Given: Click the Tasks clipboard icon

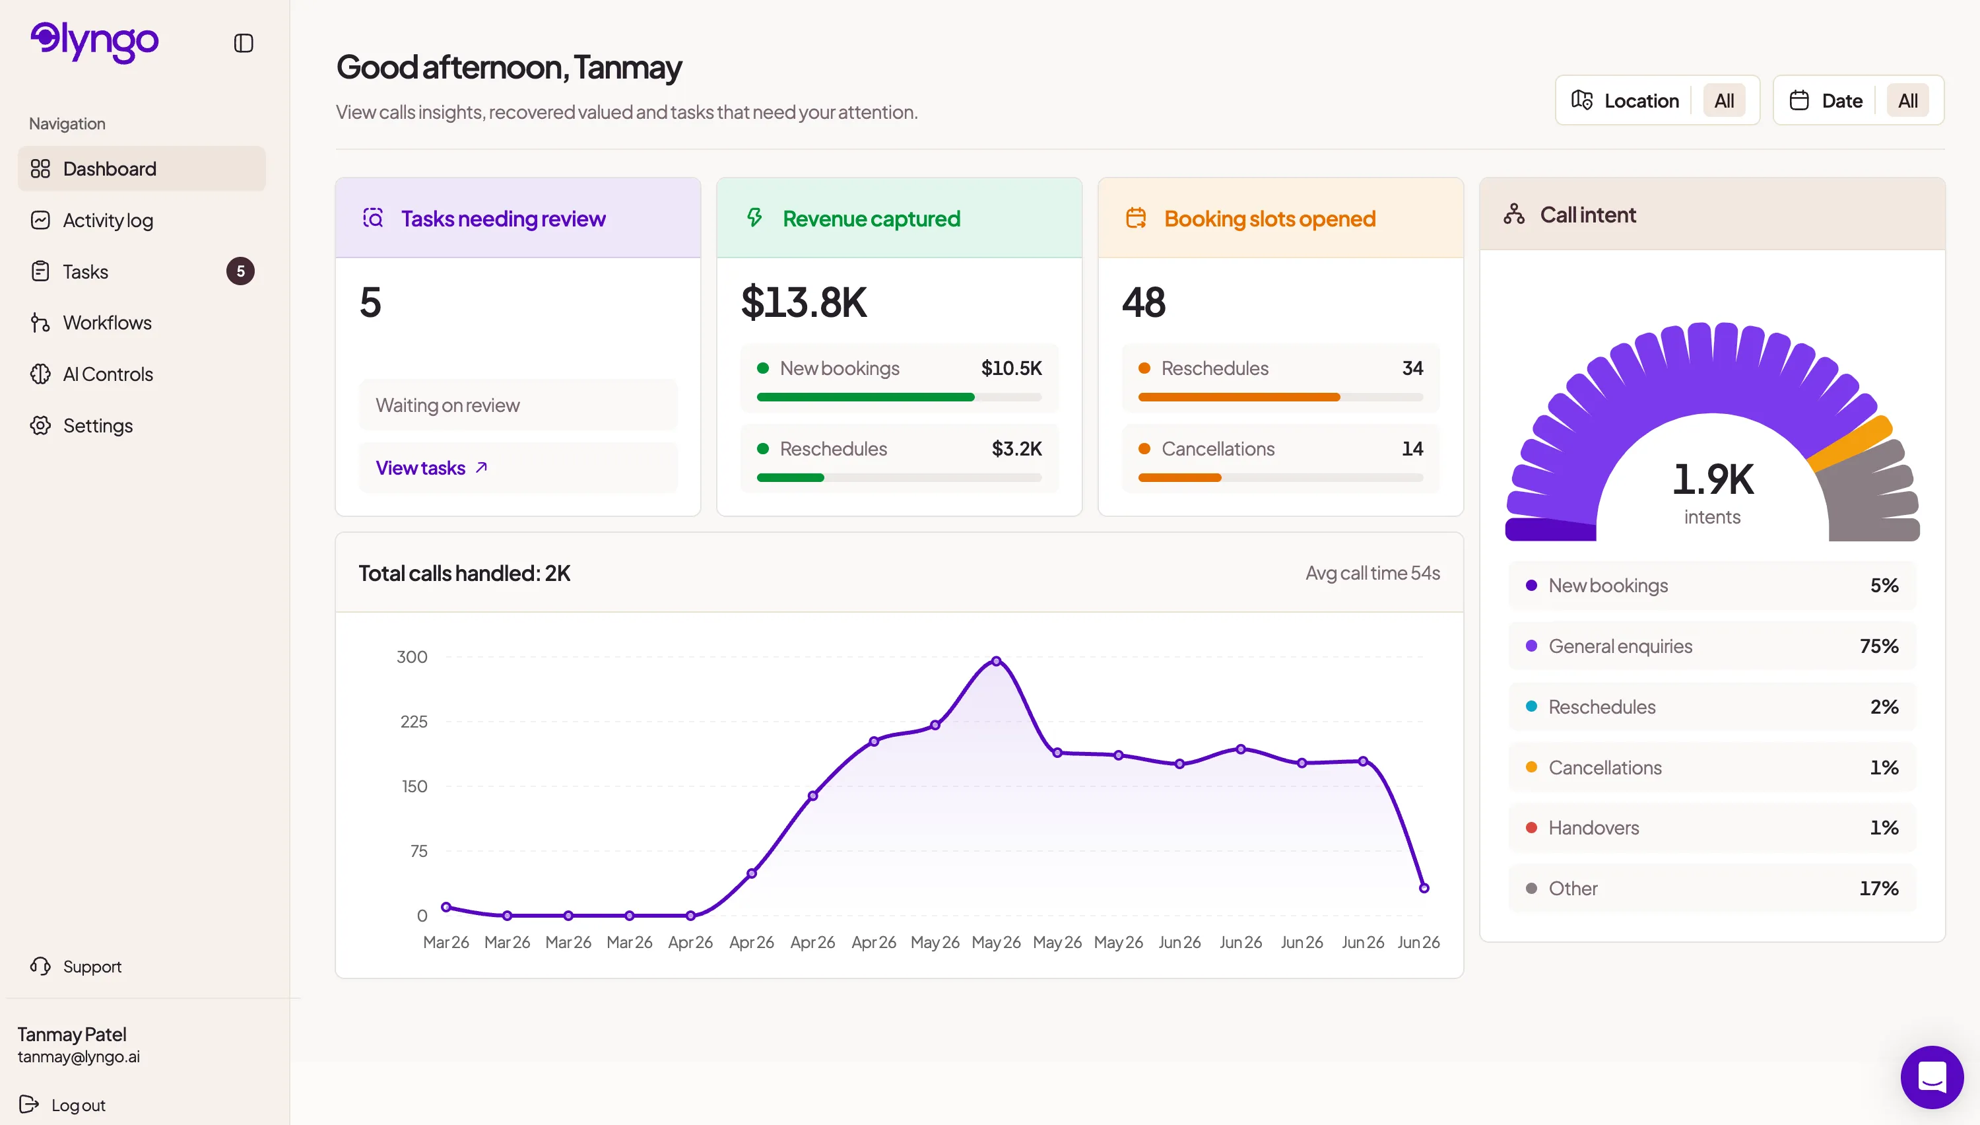Looking at the screenshot, I should 40,271.
